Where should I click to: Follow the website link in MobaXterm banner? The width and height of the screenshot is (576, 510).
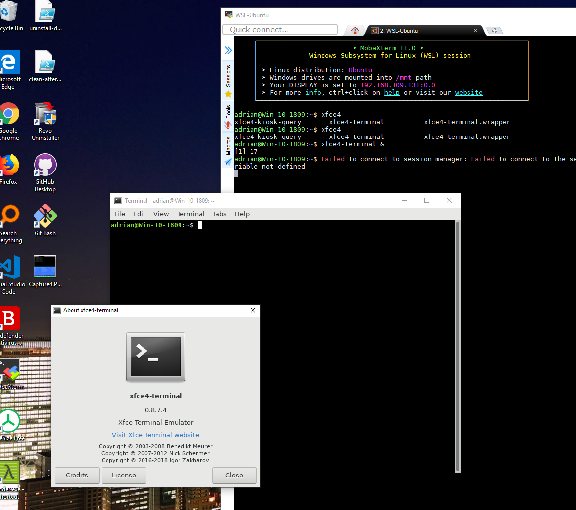point(468,93)
